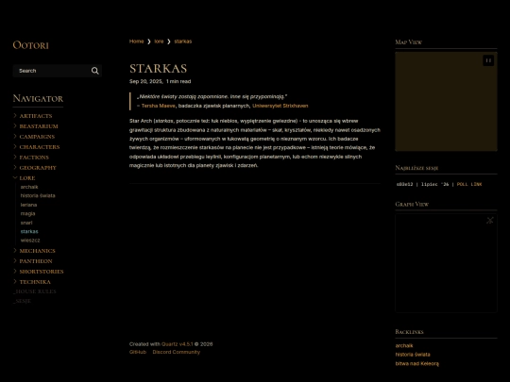Open the snarl page under Lore

tap(26, 223)
